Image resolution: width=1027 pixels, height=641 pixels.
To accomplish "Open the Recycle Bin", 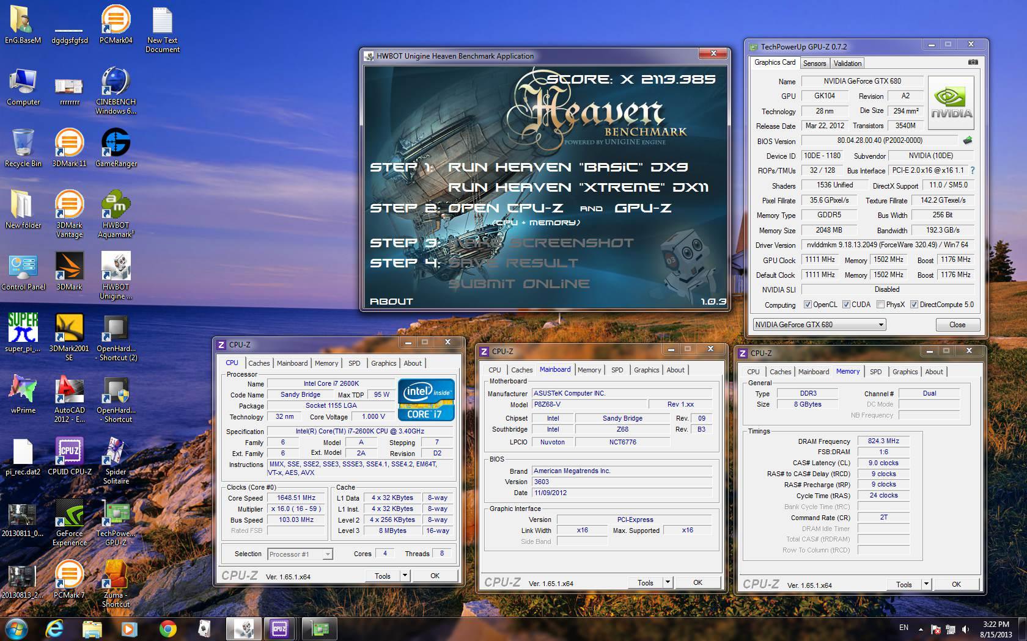I will pyautogui.click(x=23, y=148).
